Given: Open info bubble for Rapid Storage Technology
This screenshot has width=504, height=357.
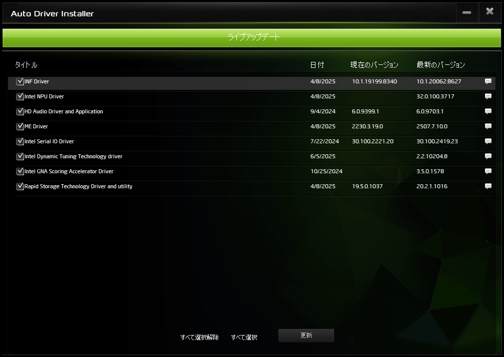Looking at the screenshot, I should pyautogui.click(x=488, y=186).
